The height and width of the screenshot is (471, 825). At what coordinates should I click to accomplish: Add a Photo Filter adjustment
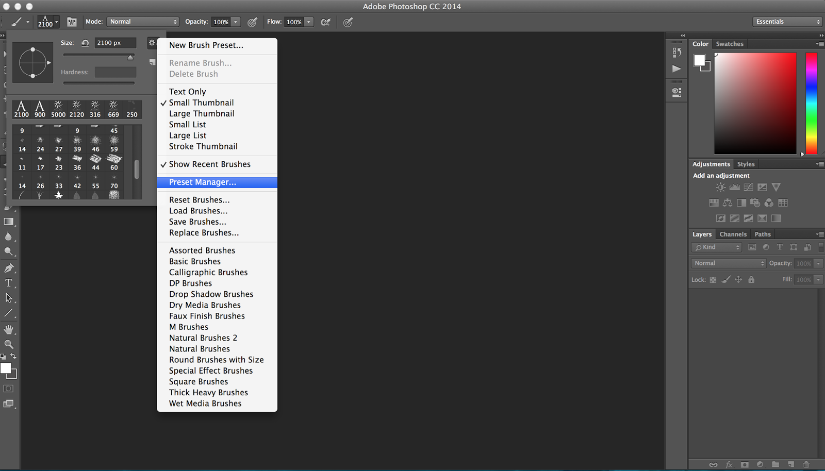click(755, 203)
